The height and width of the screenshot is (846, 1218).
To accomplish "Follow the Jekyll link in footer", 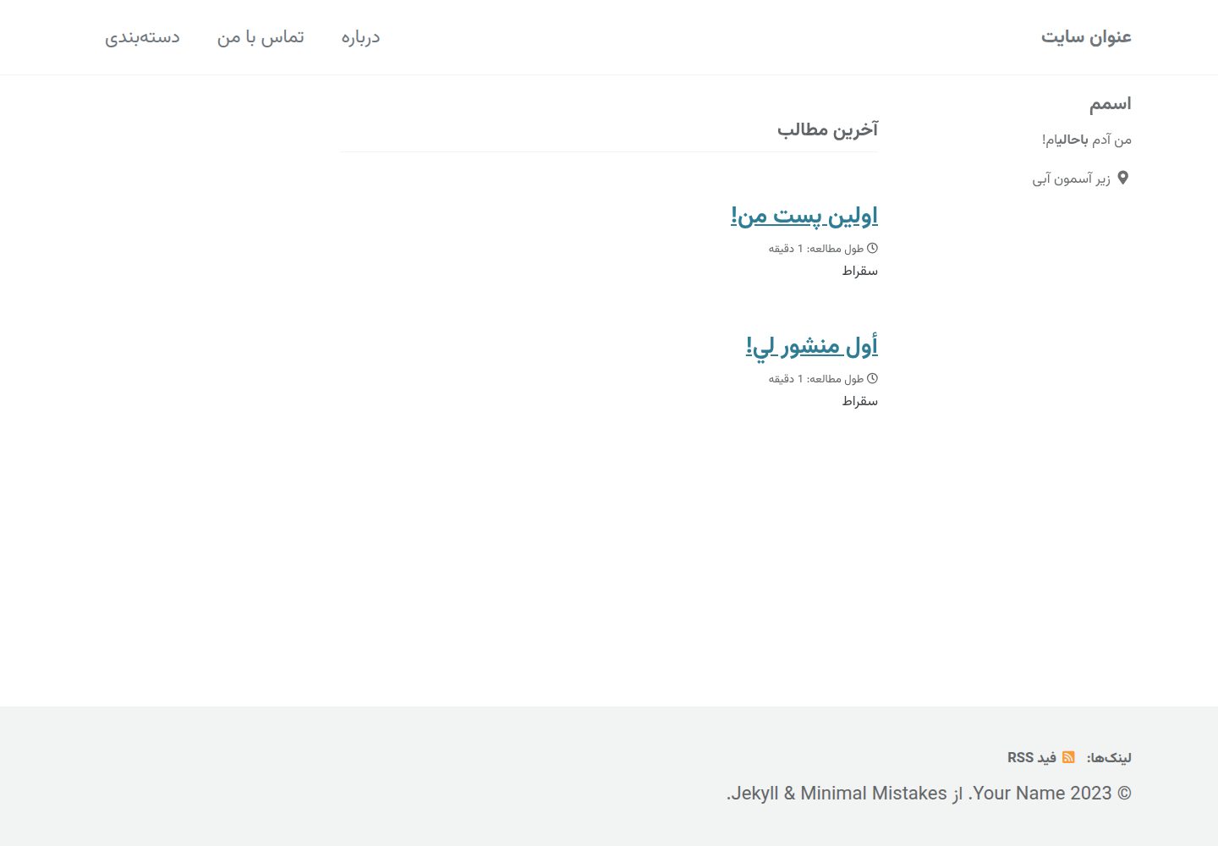I will click(754, 794).
